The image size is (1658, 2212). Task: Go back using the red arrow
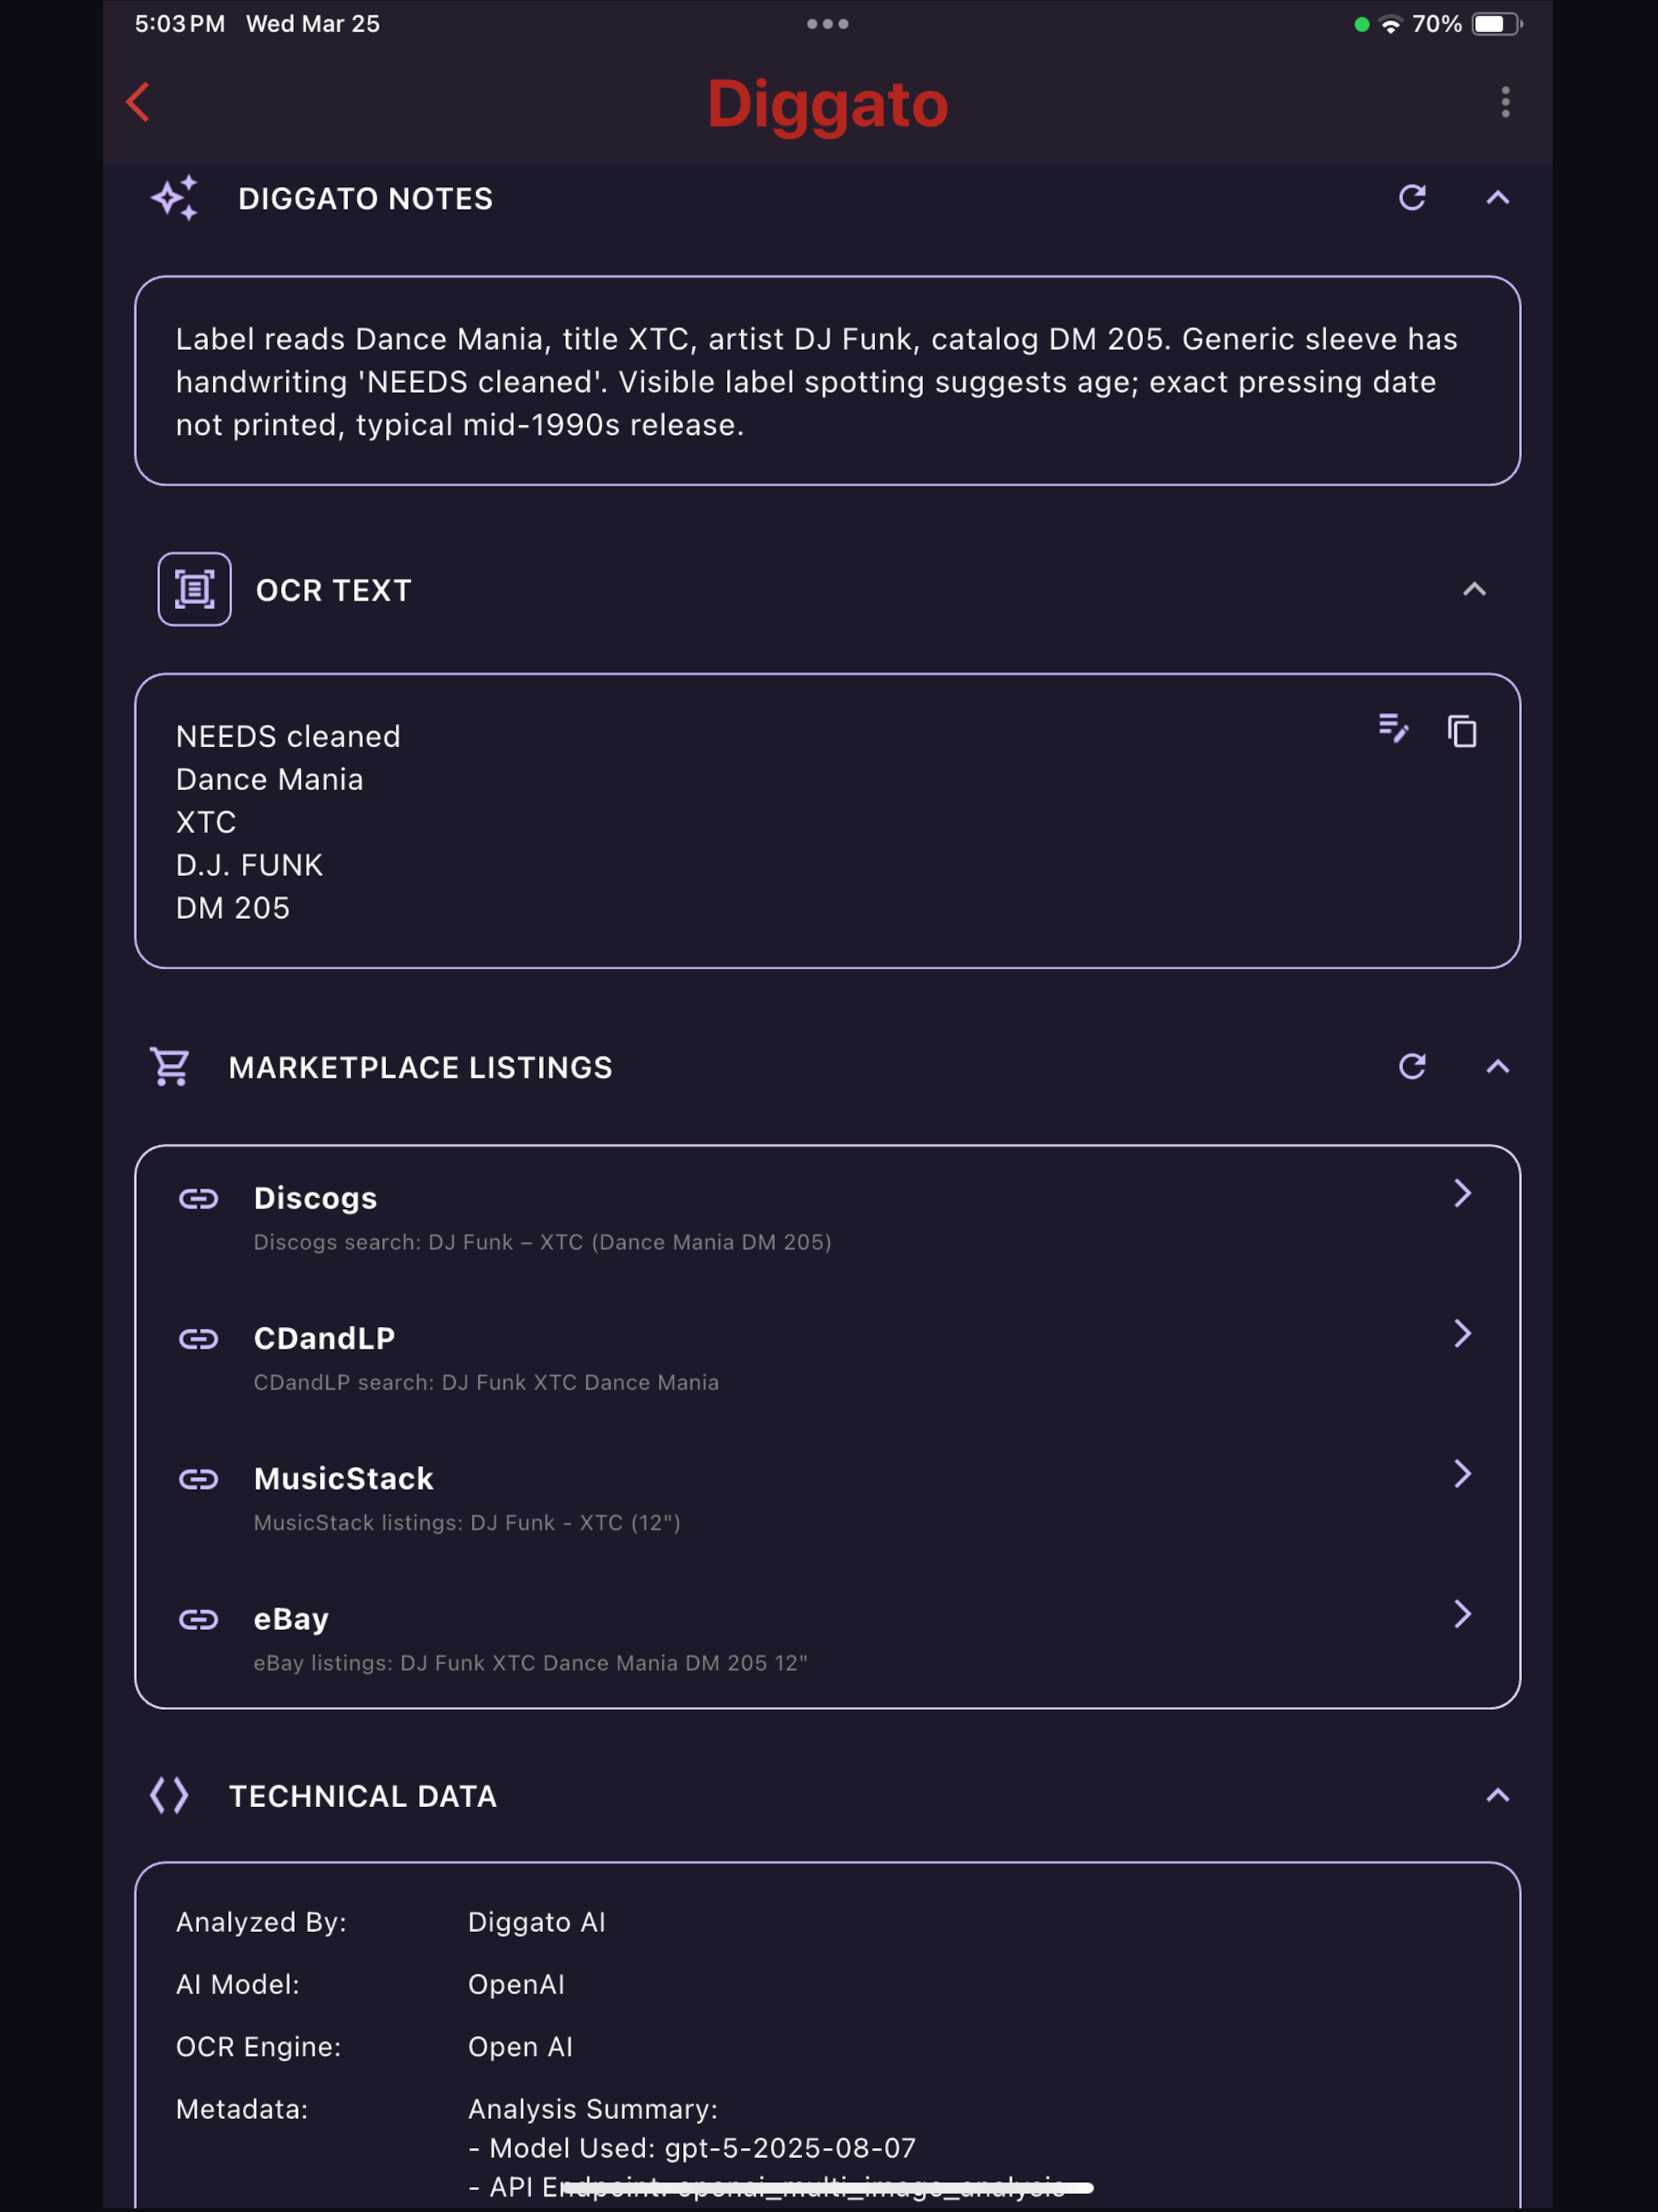click(x=138, y=102)
